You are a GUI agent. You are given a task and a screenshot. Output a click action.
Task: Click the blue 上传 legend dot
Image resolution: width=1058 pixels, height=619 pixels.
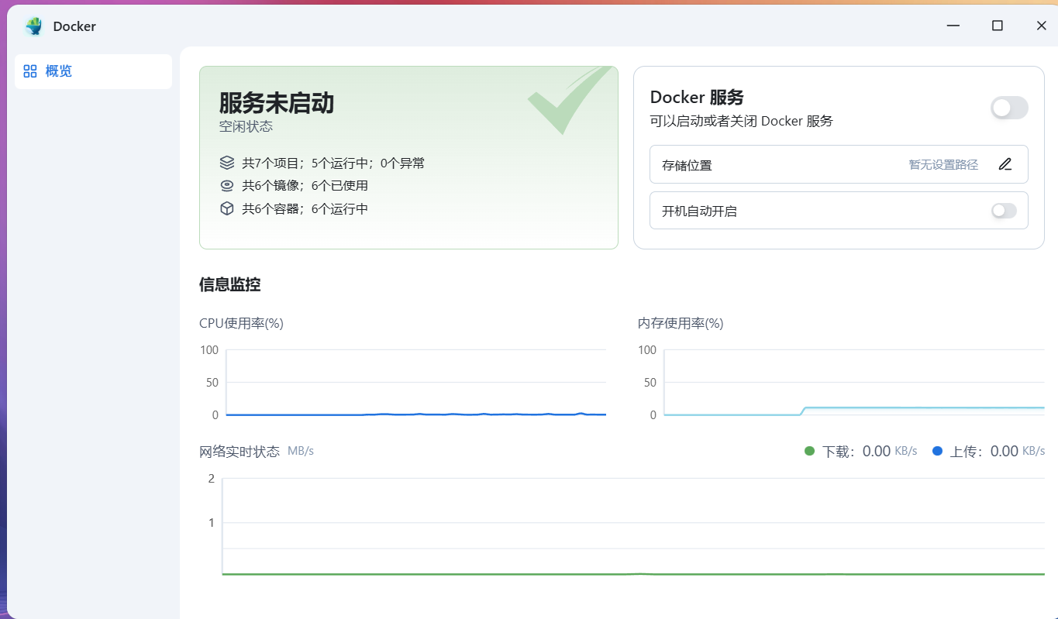(937, 450)
